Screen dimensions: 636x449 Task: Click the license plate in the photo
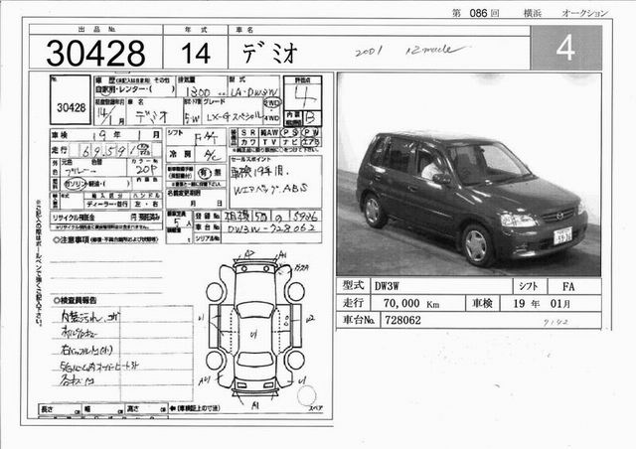tap(562, 234)
